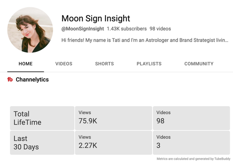233x163 pixels.
Task: Click the lifetime Videos 98 tile
Action: pyautogui.click(x=191, y=118)
